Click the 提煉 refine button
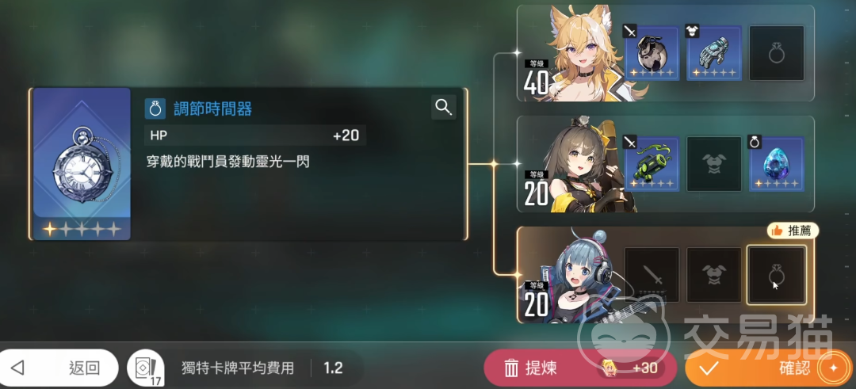 (x=580, y=368)
